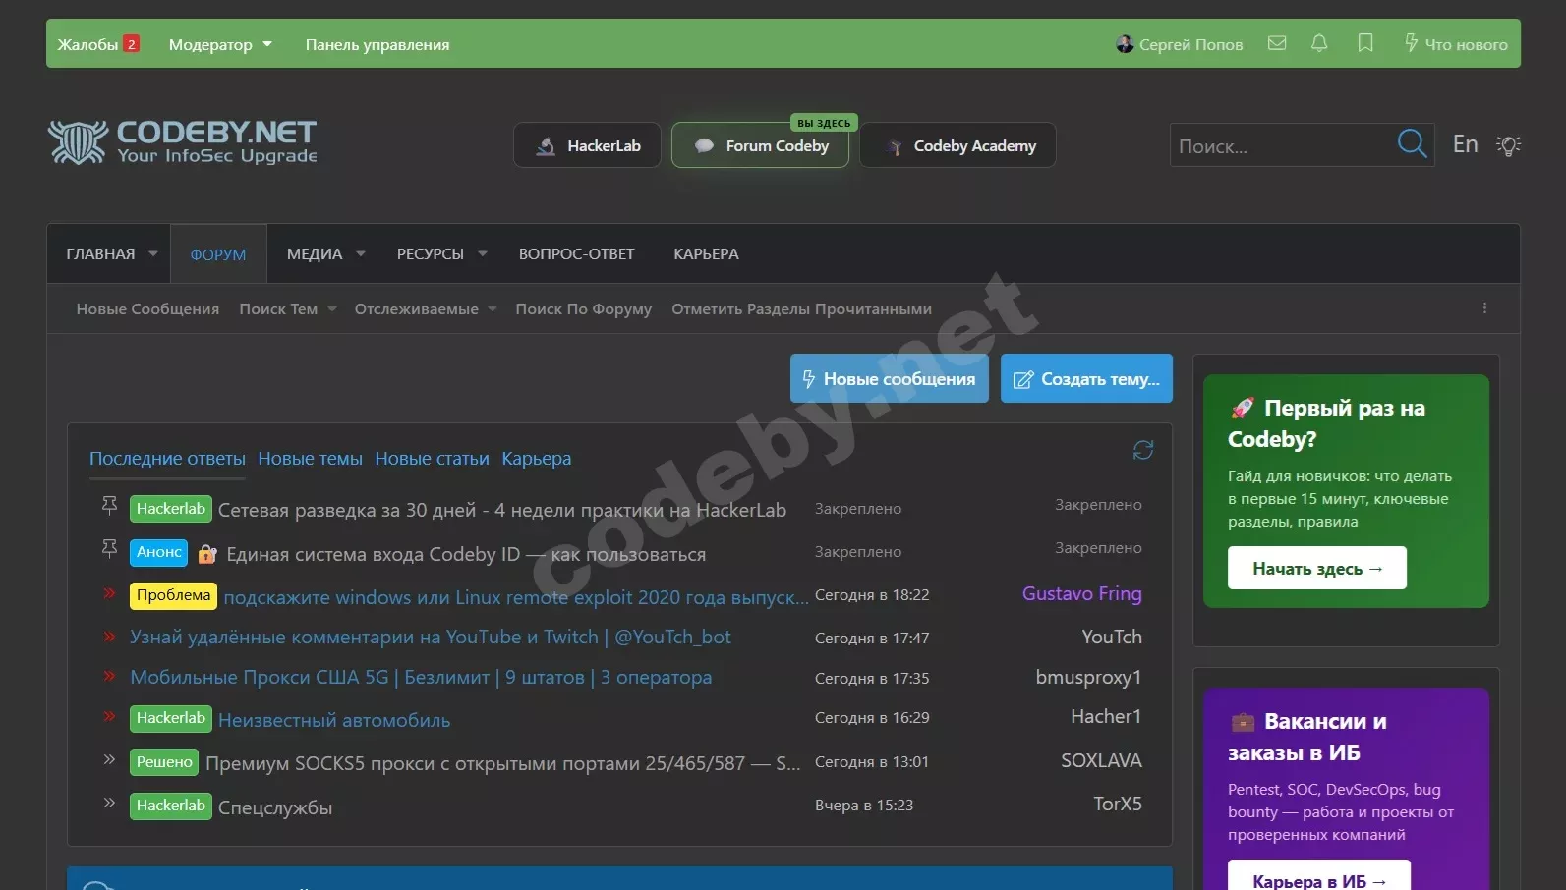Open Hacher1 user profile
This screenshot has height=890, width=1566.
1106,716
